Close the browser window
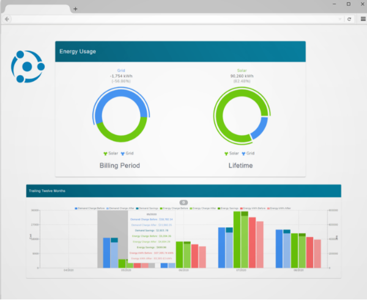 [x=363, y=4]
